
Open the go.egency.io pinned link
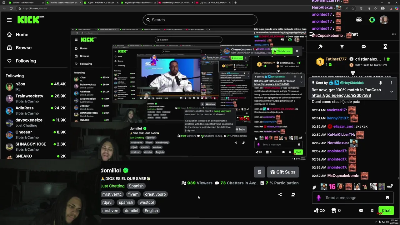341,96
